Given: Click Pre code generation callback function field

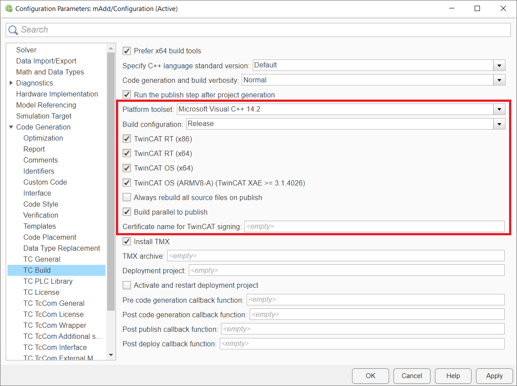Looking at the screenshot, I should coord(375,300).
